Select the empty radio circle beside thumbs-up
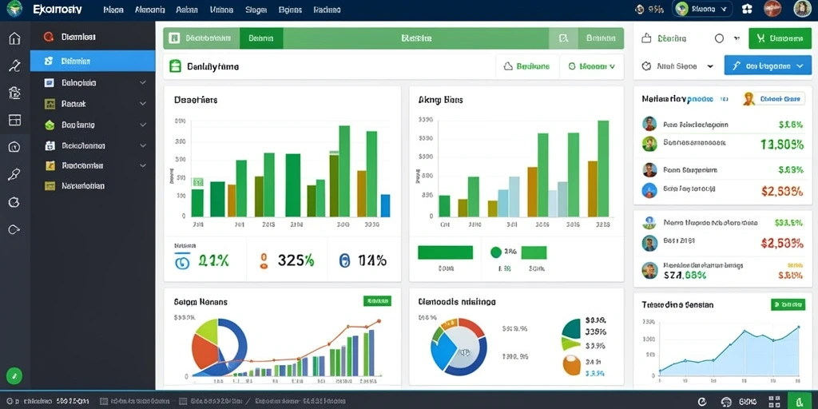Image resolution: width=818 pixels, height=409 pixels. click(x=719, y=38)
